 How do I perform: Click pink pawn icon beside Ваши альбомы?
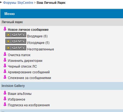pos(5,93)
